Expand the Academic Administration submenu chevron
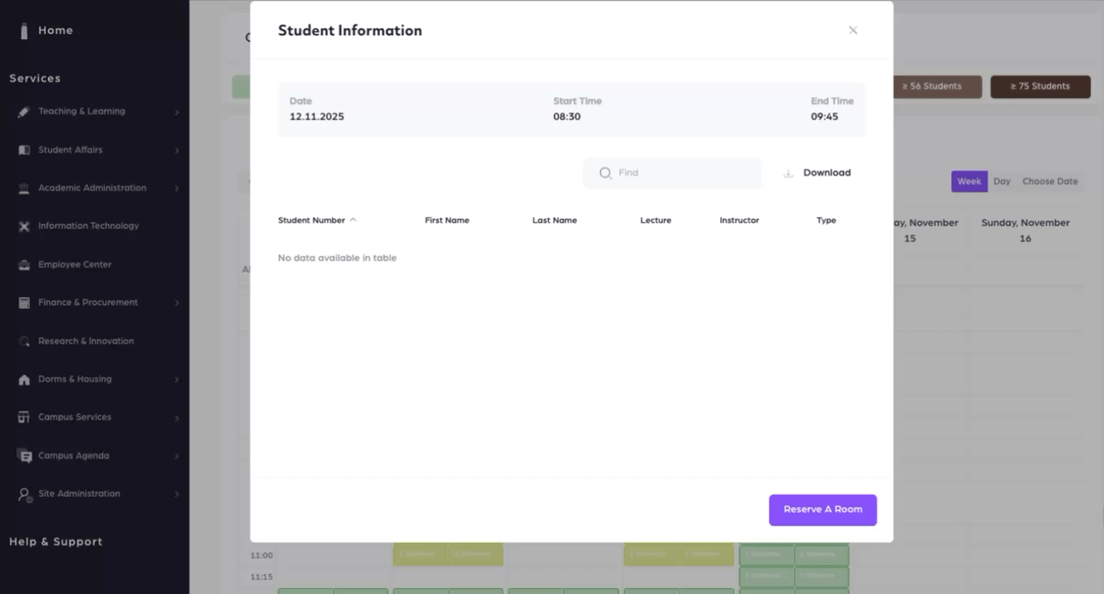Image resolution: width=1104 pixels, height=594 pixels. click(x=176, y=188)
